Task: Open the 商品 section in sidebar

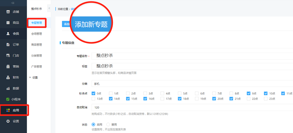Action: pos(13,23)
